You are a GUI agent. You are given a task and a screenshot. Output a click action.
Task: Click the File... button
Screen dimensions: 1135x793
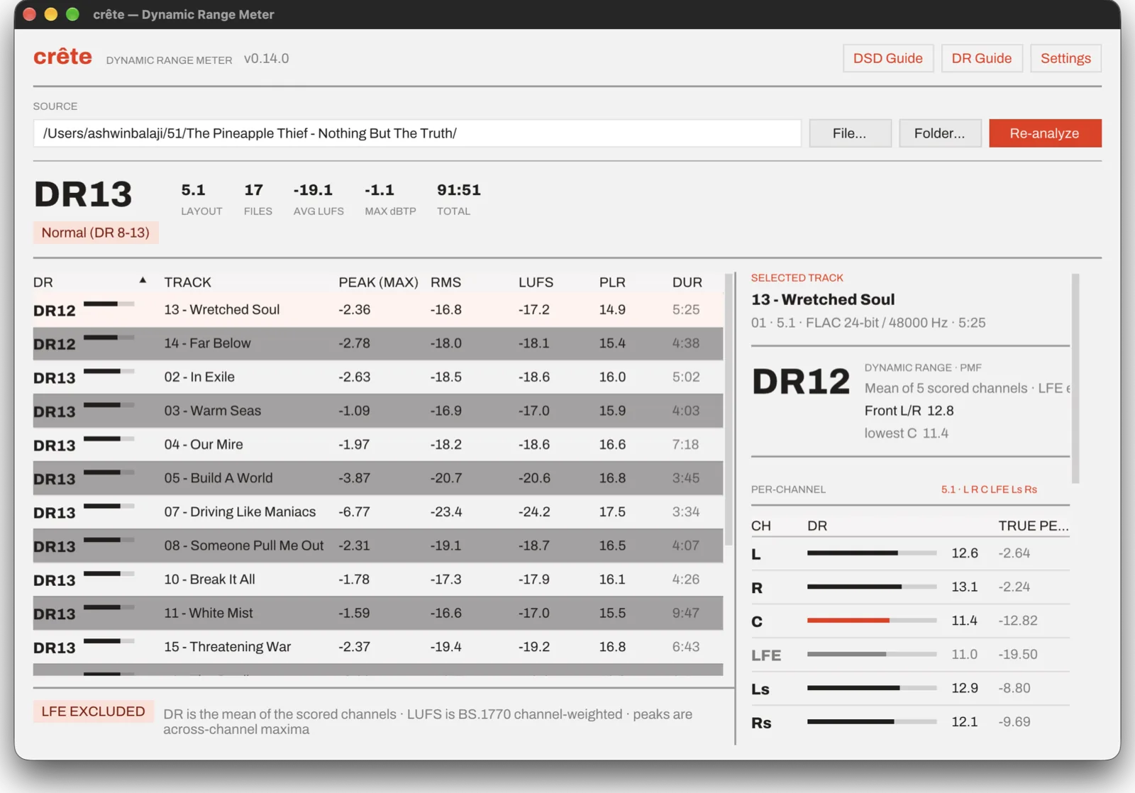(850, 133)
